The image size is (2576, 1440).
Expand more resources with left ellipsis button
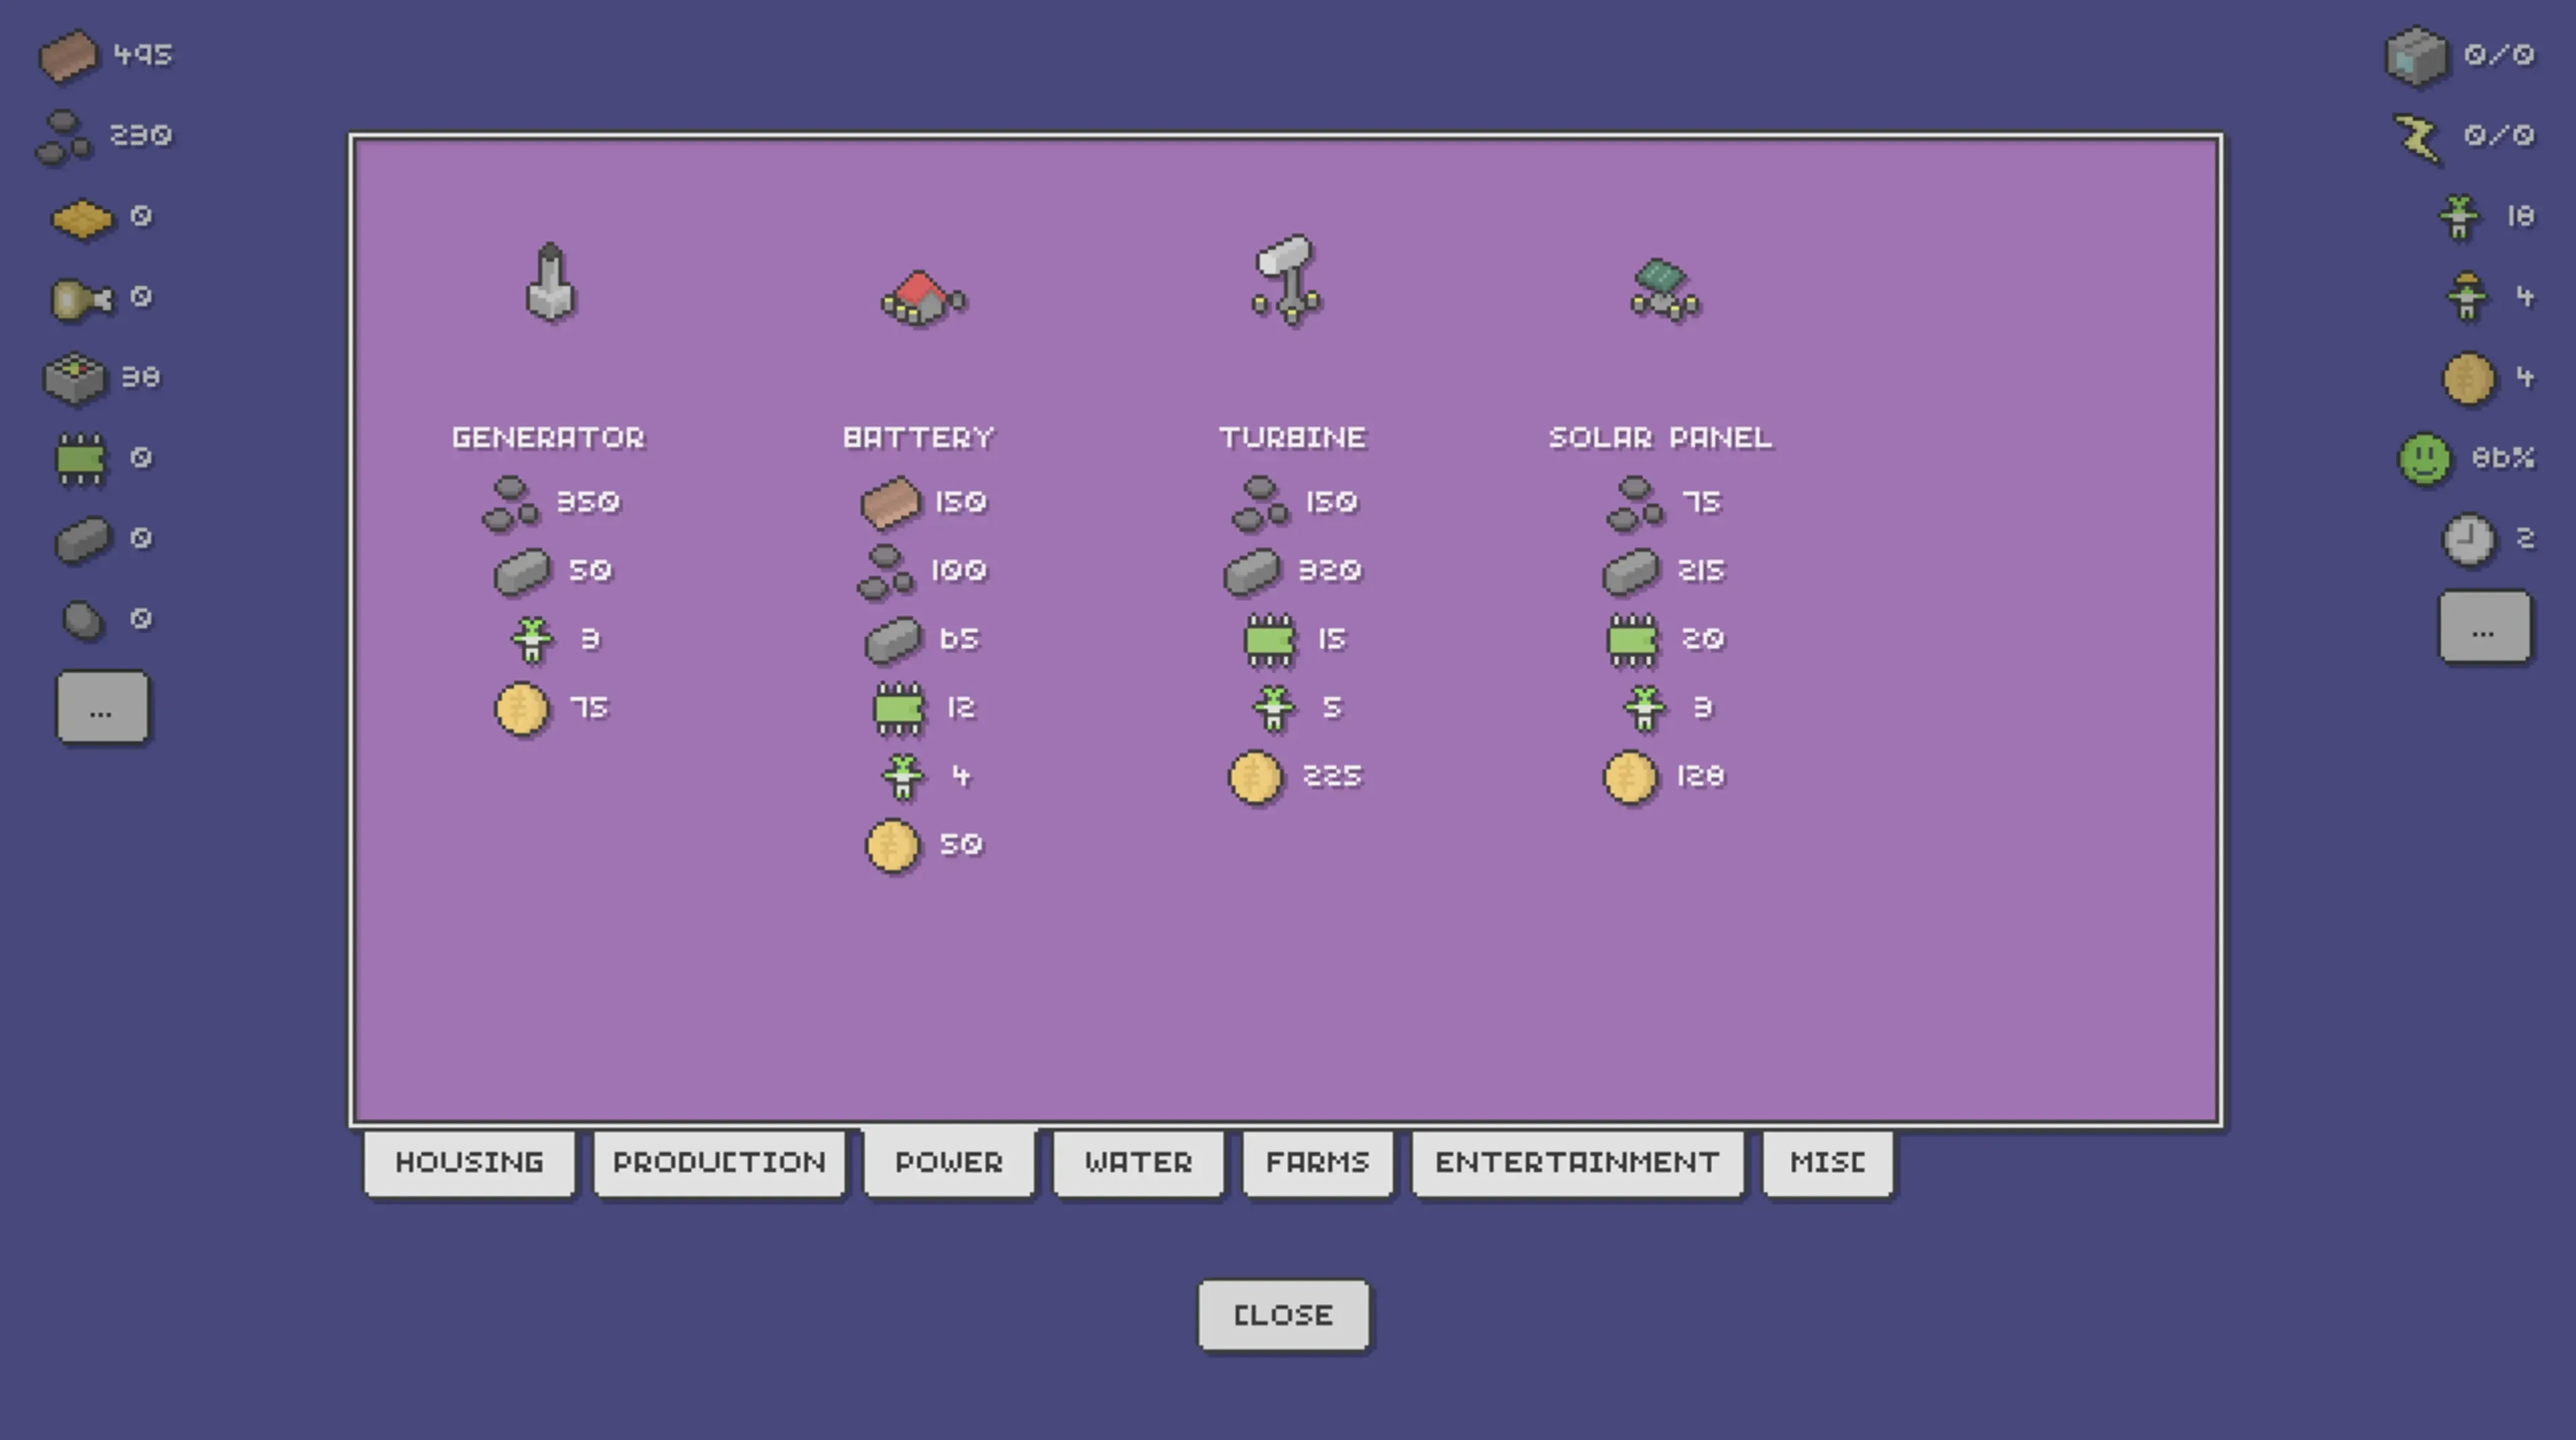pos(102,707)
